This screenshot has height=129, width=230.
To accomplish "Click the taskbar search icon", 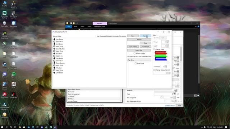I will (6, 127).
